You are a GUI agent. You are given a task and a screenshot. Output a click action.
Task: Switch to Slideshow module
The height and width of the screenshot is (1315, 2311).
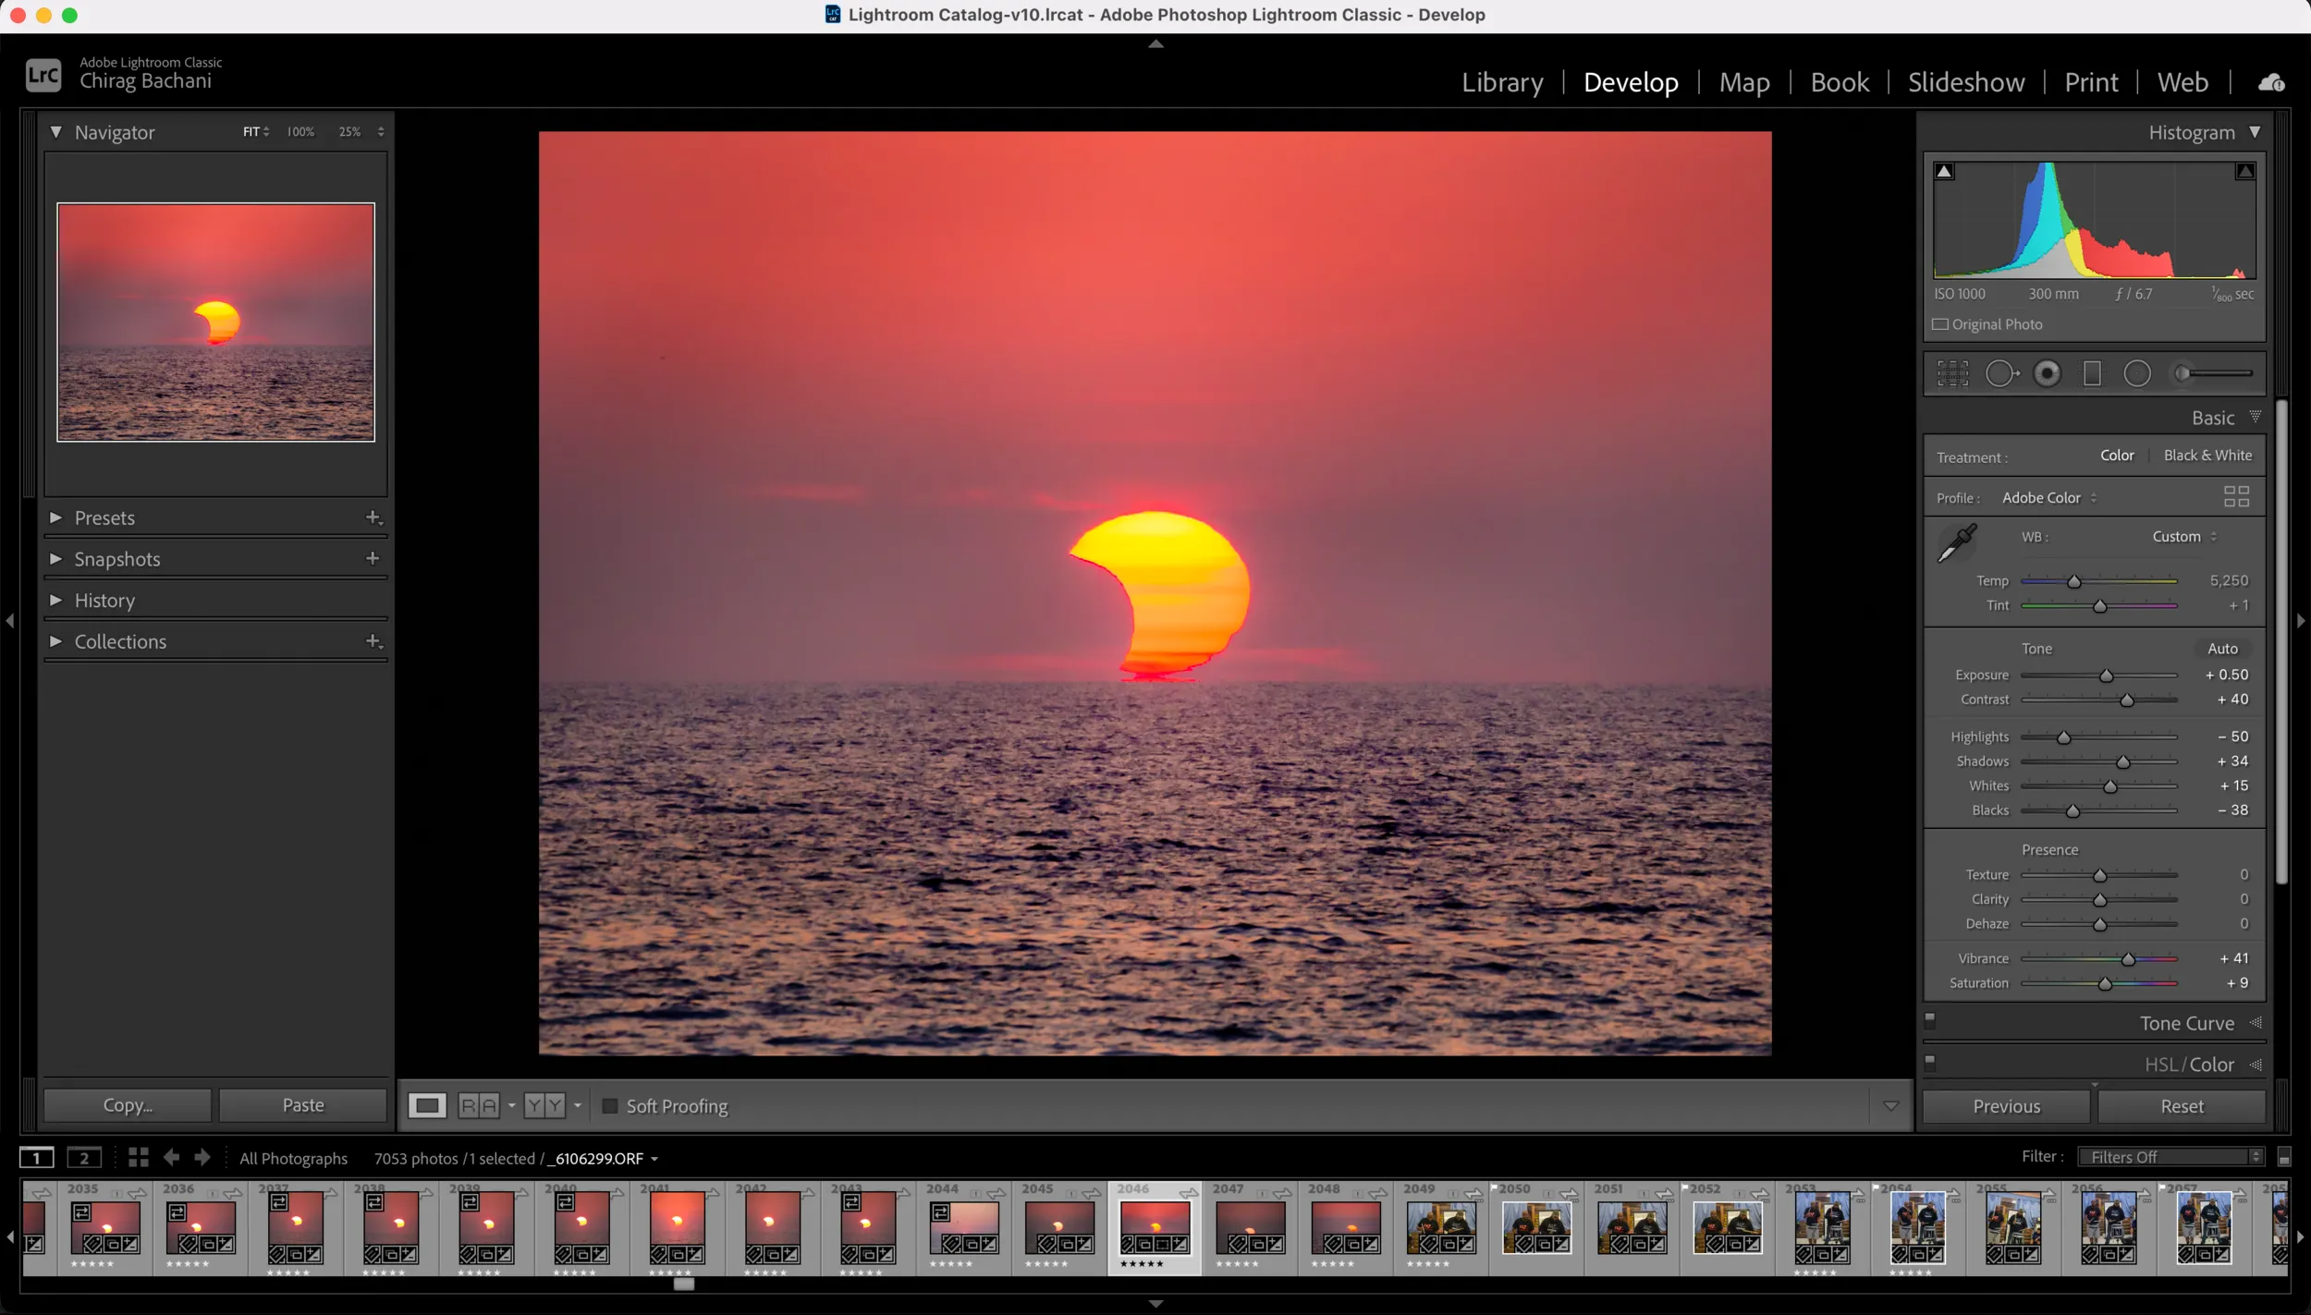pos(1966,82)
